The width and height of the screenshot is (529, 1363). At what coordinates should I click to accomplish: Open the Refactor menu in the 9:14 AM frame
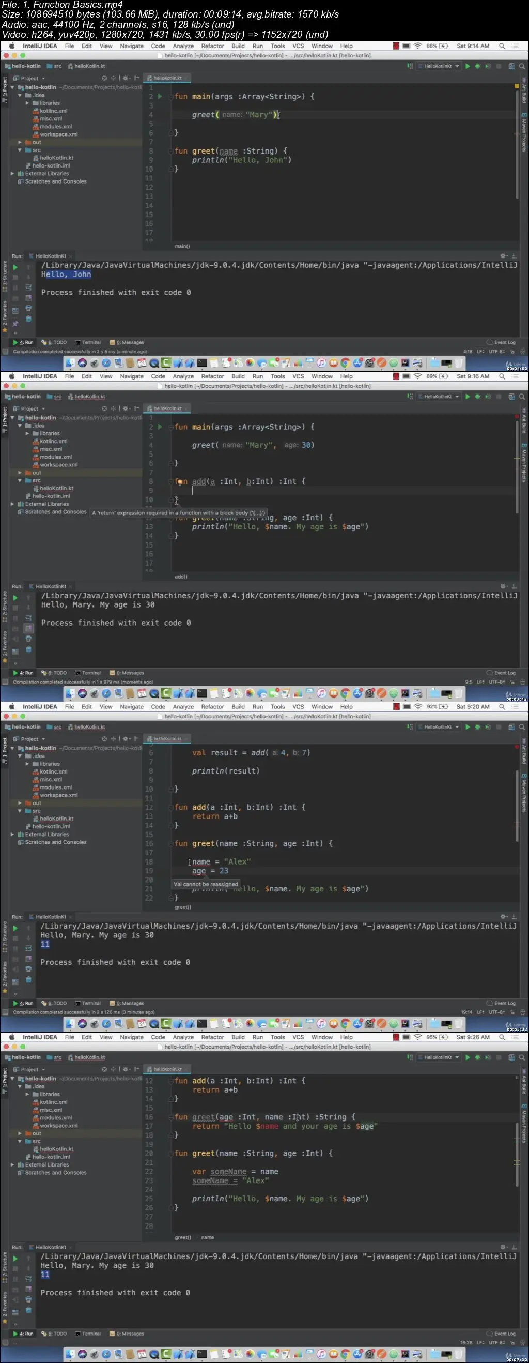click(212, 46)
